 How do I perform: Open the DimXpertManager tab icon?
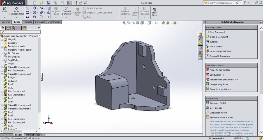pyautogui.click(x=19, y=28)
